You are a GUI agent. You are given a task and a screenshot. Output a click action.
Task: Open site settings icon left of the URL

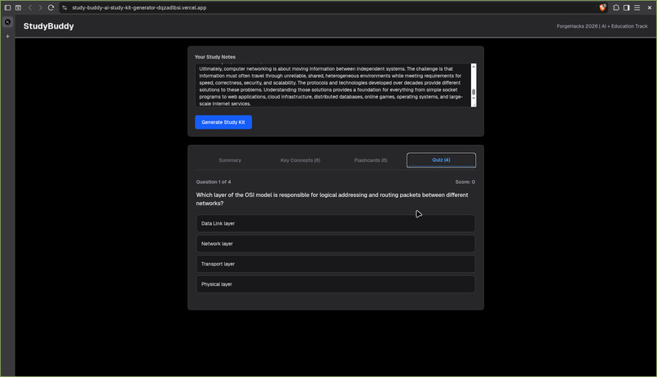pyautogui.click(x=64, y=7)
